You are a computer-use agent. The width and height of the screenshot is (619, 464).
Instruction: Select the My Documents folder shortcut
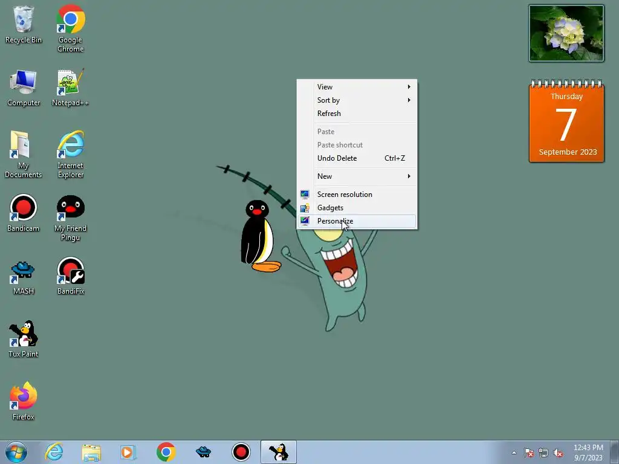[24, 154]
